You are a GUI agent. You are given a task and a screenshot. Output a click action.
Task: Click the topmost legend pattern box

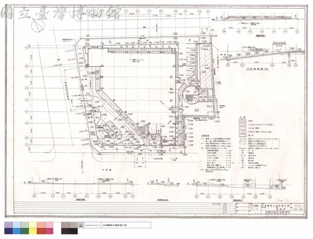(x=243, y=121)
